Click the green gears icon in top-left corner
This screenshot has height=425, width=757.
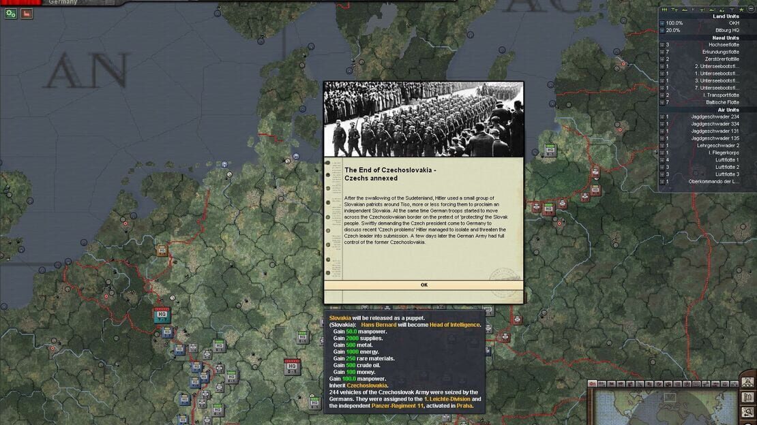tap(11, 14)
